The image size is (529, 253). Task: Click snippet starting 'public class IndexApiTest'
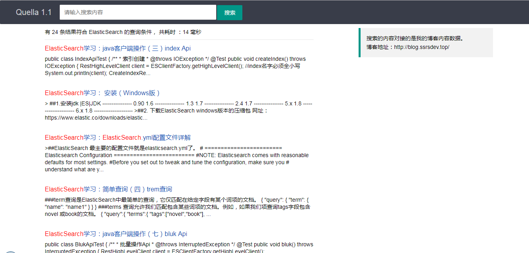click(x=176, y=66)
